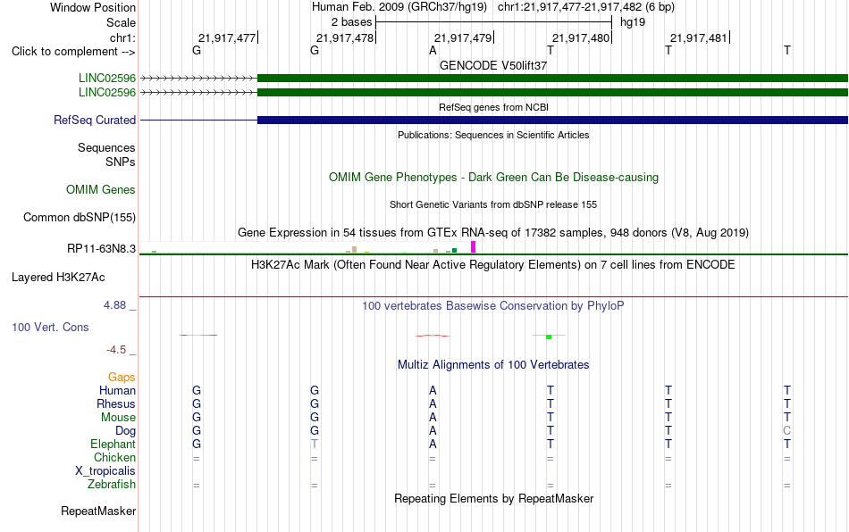Image resolution: width=849 pixels, height=532 pixels.
Task: Open Publications: Sequences in Scientific Articles title
Action: [493, 135]
